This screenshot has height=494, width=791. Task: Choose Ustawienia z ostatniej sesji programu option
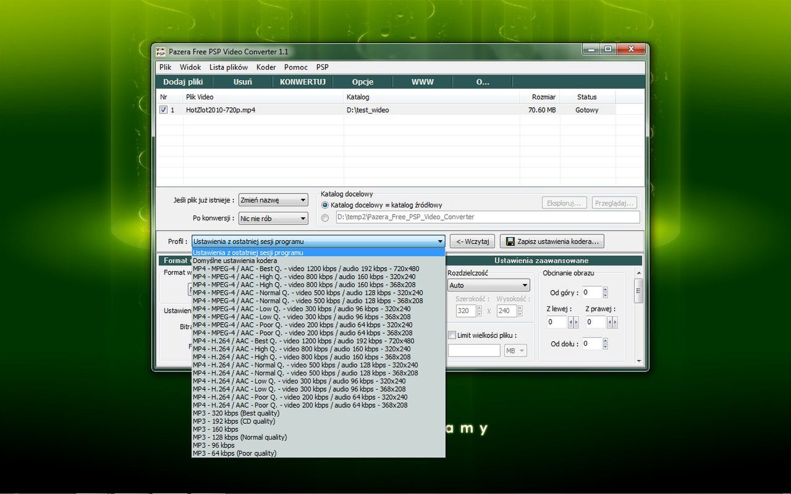(318, 253)
